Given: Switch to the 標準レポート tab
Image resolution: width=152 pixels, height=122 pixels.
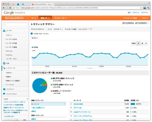Looking at the screenshot, I should (45, 18).
